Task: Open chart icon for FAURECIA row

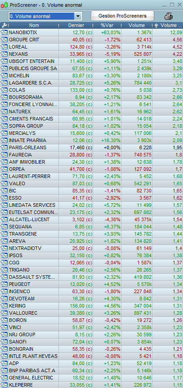Action: [x=4, y=155]
